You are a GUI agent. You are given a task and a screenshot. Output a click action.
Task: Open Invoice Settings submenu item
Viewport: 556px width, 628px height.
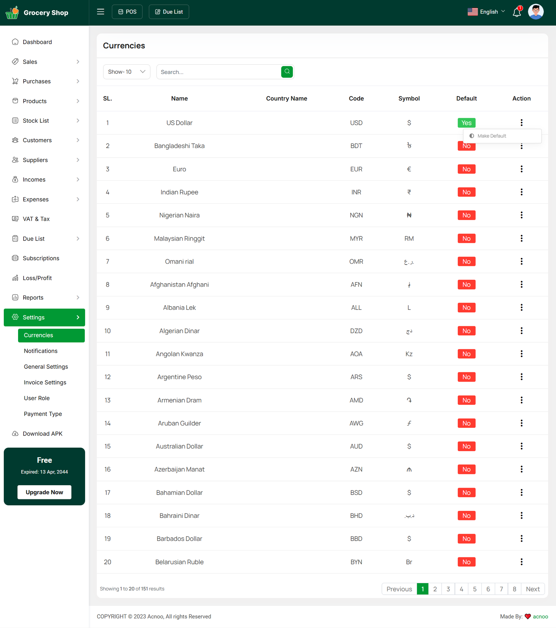tap(45, 382)
